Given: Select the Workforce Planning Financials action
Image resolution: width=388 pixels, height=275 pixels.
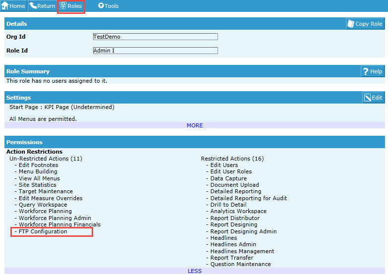Looking at the screenshot, I should point(59,224).
